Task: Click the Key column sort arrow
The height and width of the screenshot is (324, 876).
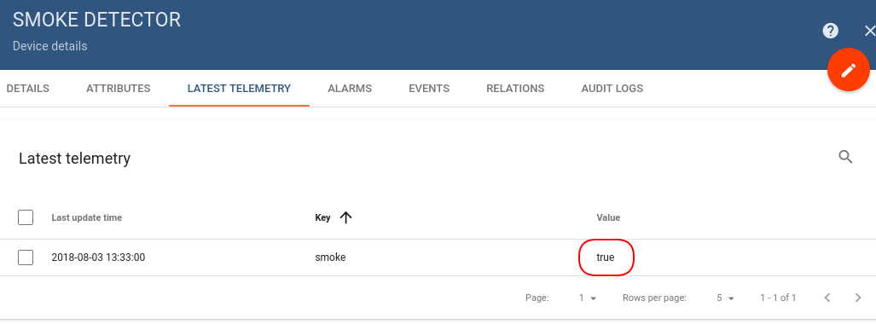Action: pyautogui.click(x=345, y=218)
